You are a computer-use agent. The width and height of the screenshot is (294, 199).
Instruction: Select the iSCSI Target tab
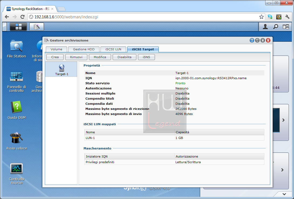coord(143,49)
